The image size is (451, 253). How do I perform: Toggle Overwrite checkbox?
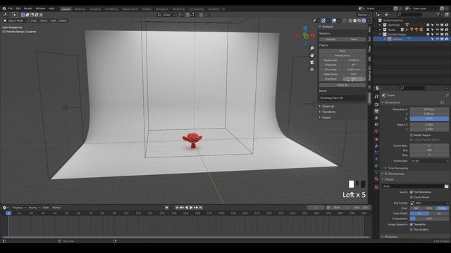tap(412, 224)
